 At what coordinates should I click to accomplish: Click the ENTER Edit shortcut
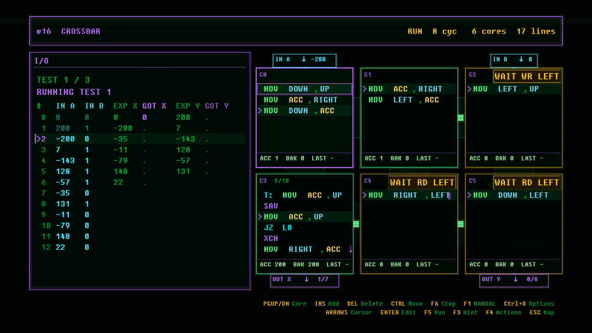tap(398, 312)
